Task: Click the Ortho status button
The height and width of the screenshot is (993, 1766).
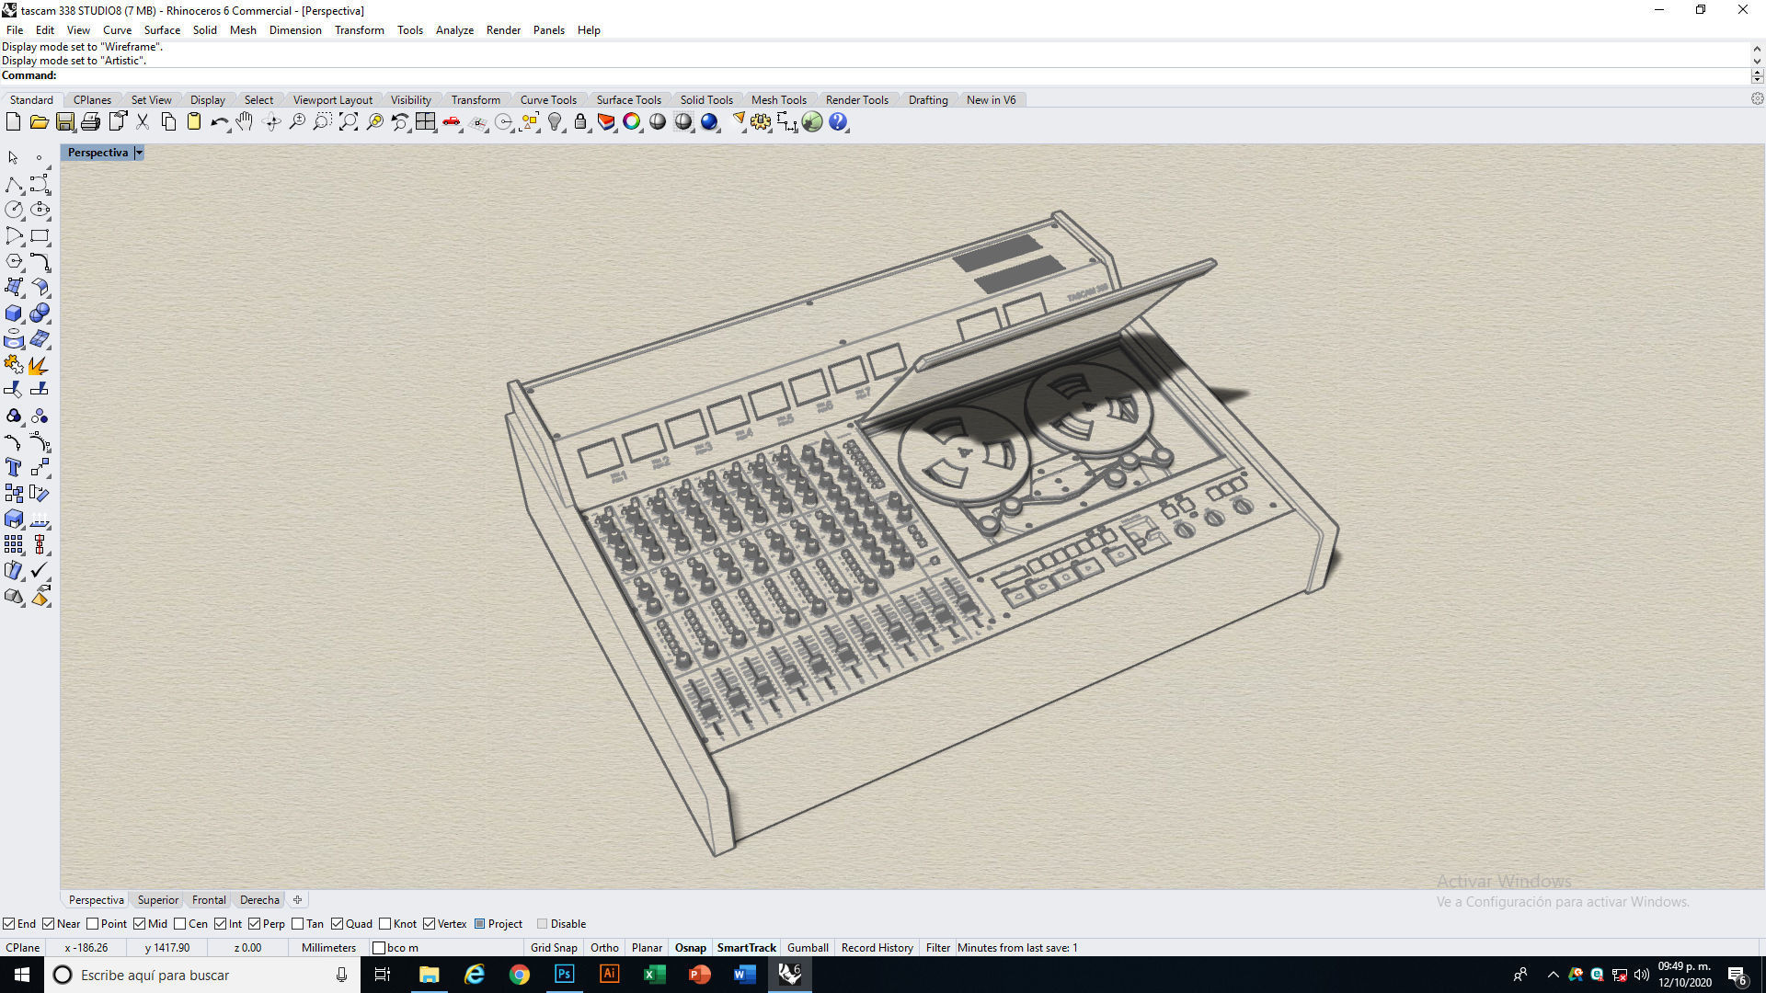Action: [604, 948]
